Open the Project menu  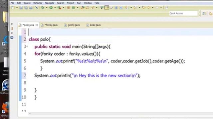pyautogui.click(x=71, y=3)
